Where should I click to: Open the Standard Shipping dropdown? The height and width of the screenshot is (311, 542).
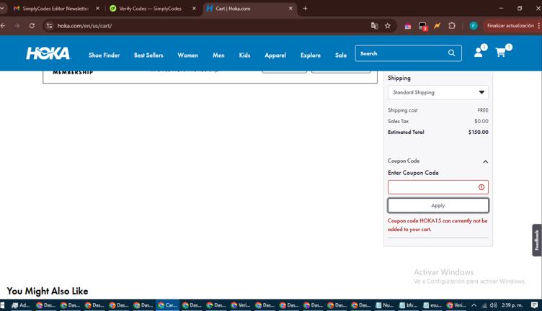pyautogui.click(x=438, y=92)
